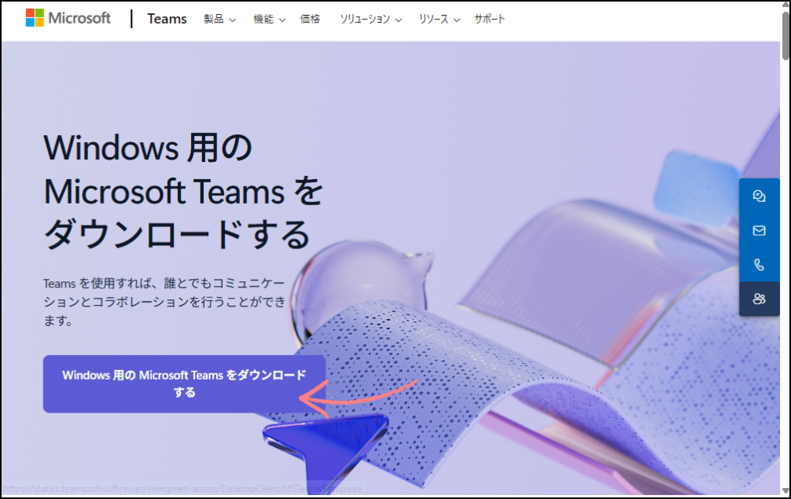Expand the リソース dropdown menu
Image resolution: width=791 pixels, height=499 pixels.
[440, 19]
